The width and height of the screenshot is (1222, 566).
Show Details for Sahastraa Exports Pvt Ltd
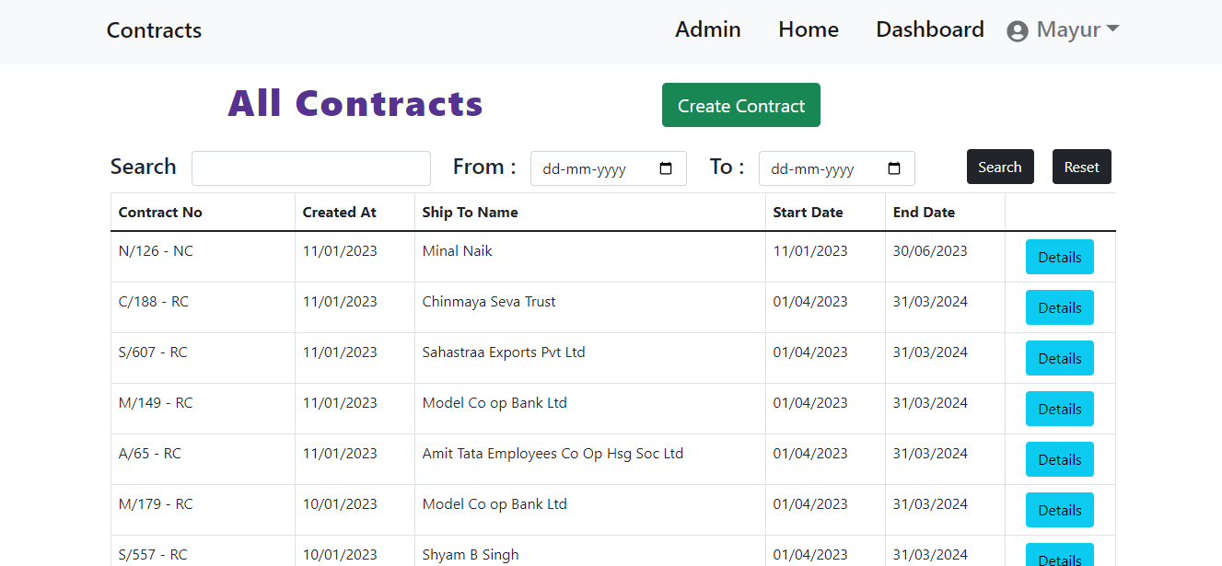[x=1059, y=358]
